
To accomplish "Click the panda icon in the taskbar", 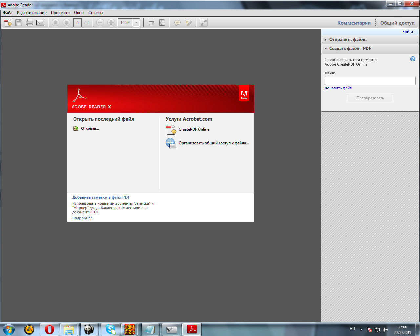I will (89, 329).
